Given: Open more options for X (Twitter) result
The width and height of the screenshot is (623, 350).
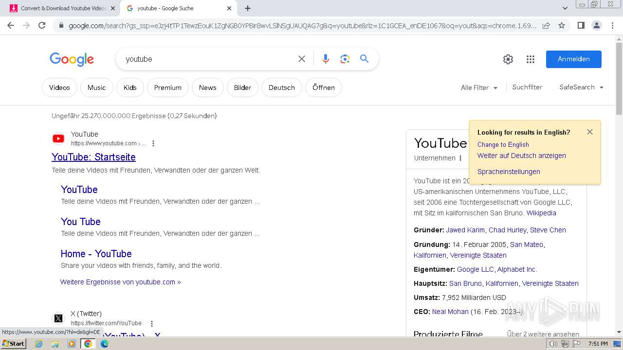Looking at the screenshot, I should point(152,323).
